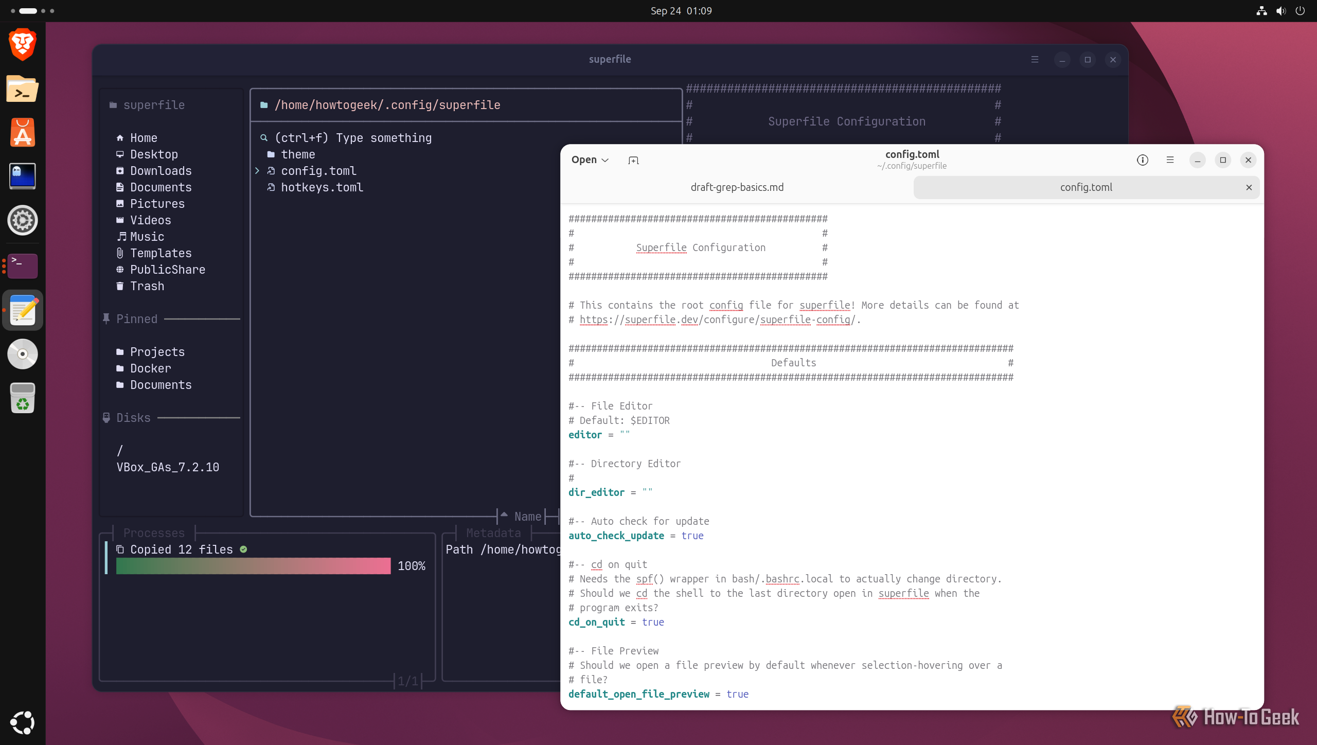Focus the Text Editor dock icon
1317x745 pixels.
(x=23, y=310)
